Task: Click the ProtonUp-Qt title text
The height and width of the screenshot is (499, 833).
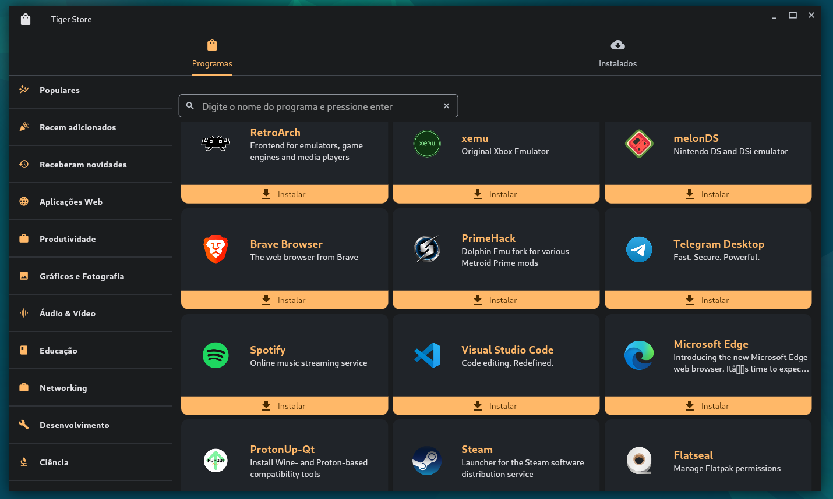Action: [x=282, y=449]
